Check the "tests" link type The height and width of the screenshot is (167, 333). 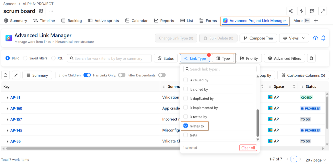186,135
